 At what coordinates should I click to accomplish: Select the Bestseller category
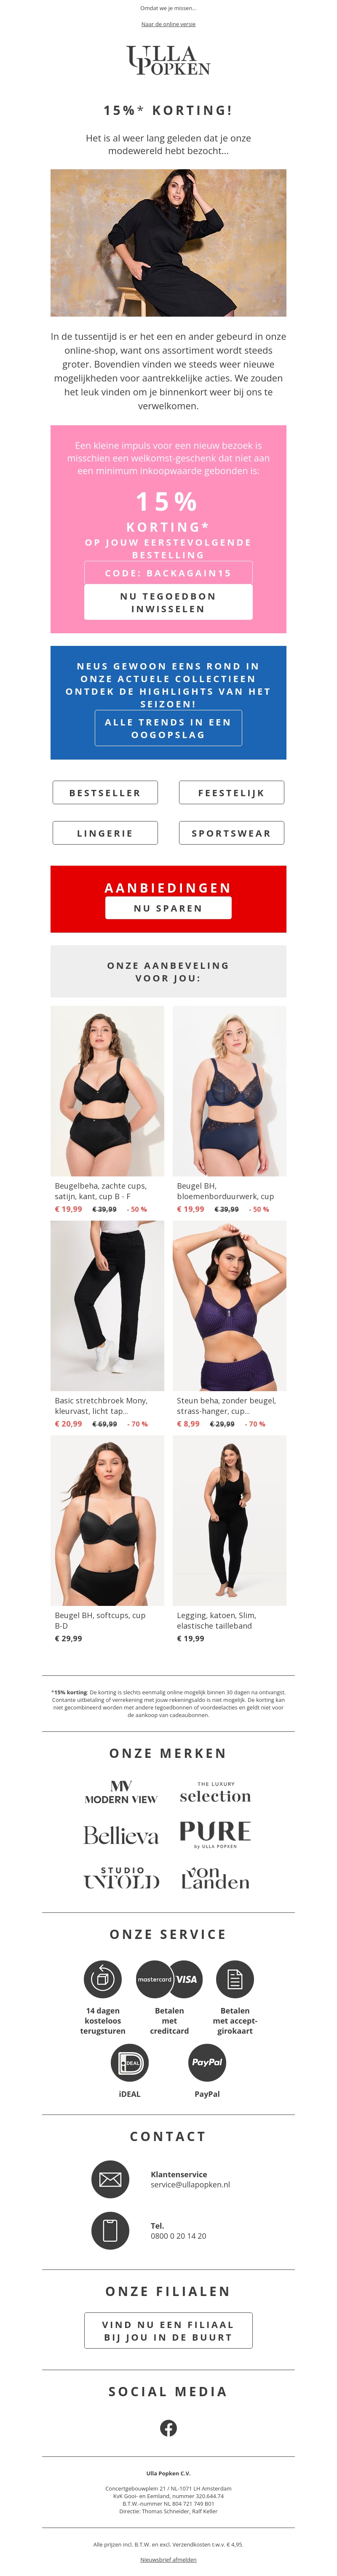coord(105,792)
